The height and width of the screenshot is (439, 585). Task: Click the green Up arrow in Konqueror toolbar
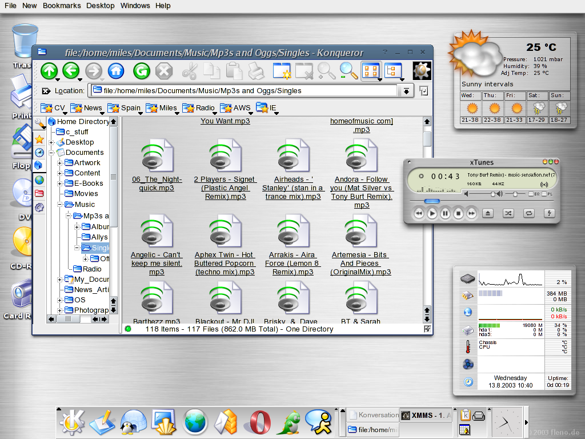[x=49, y=70]
